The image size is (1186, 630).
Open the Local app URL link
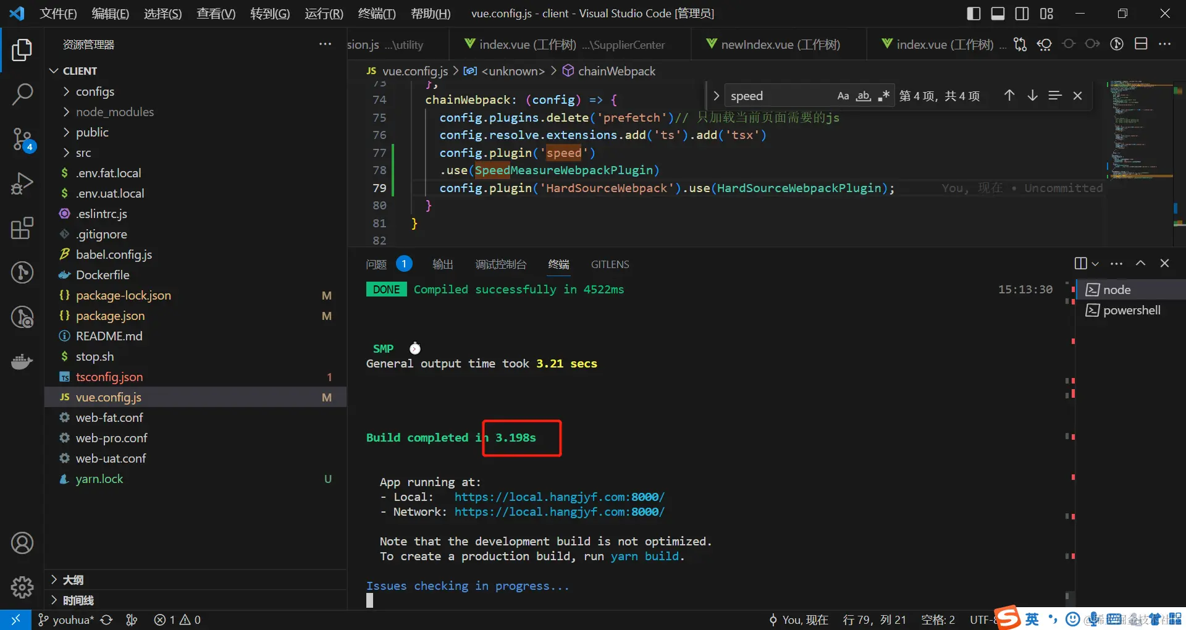tap(560, 497)
